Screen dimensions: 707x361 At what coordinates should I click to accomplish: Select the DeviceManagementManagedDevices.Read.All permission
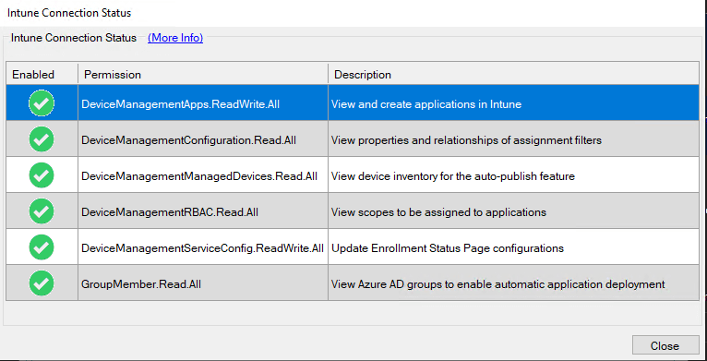click(199, 176)
